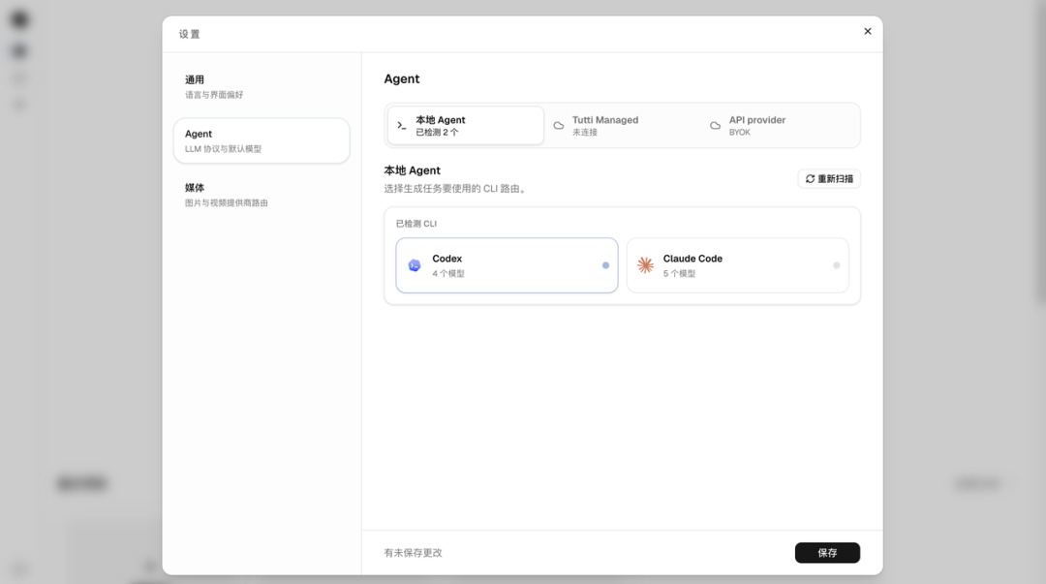Viewport: 1046px width, 584px height.
Task: Click the Claude Code starburst icon
Action: [645, 265]
